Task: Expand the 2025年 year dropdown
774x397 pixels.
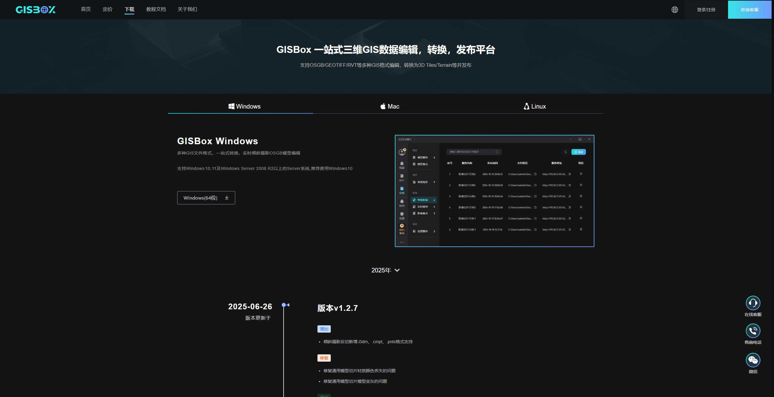Action: click(386, 270)
